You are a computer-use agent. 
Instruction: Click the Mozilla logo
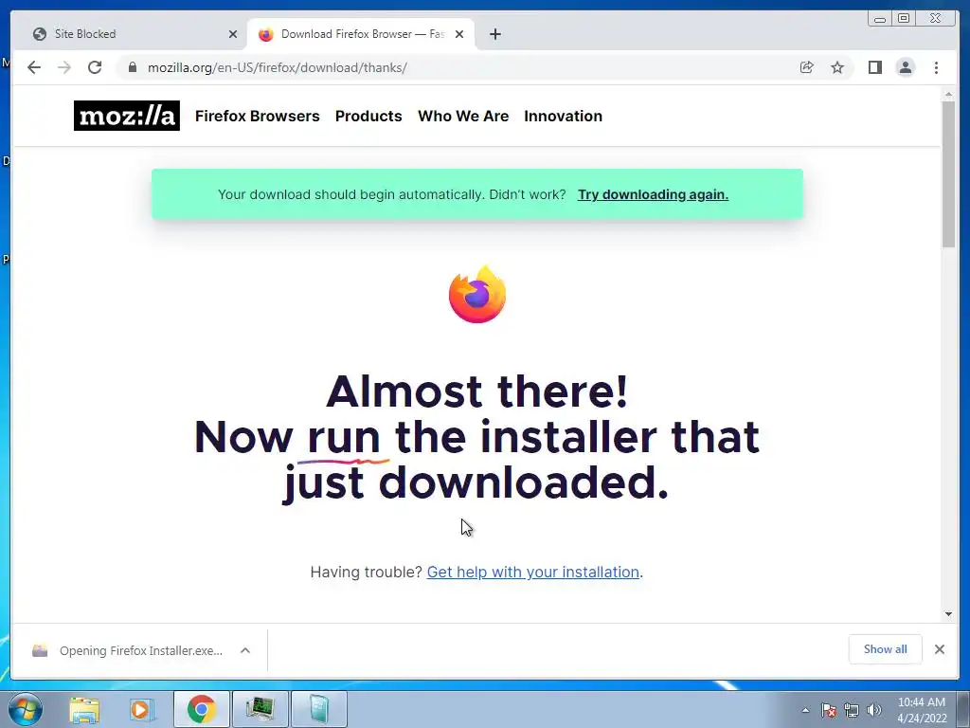tap(127, 116)
